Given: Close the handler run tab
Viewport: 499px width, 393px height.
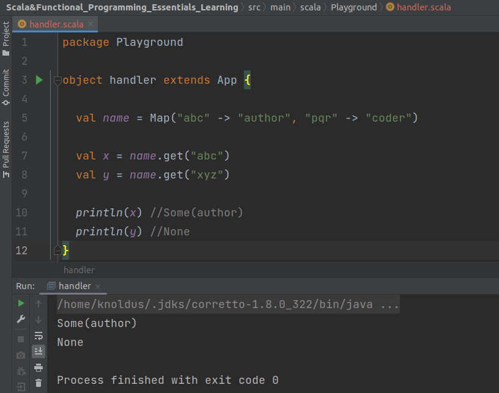Looking at the screenshot, I should click(x=98, y=287).
